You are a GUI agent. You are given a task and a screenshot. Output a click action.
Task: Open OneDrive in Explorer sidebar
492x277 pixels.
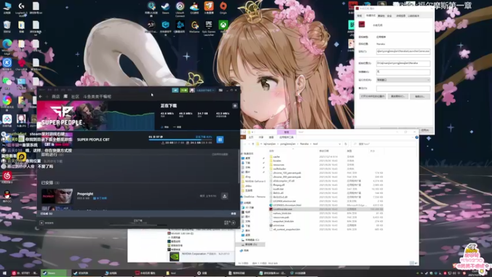pos(253,196)
